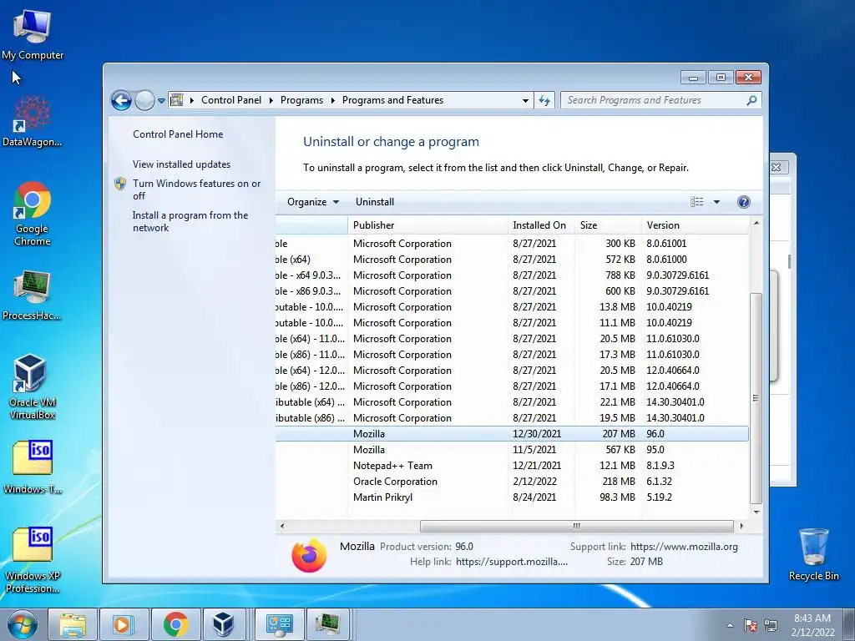Click the Windows features shield icon

[x=120, y=184]
